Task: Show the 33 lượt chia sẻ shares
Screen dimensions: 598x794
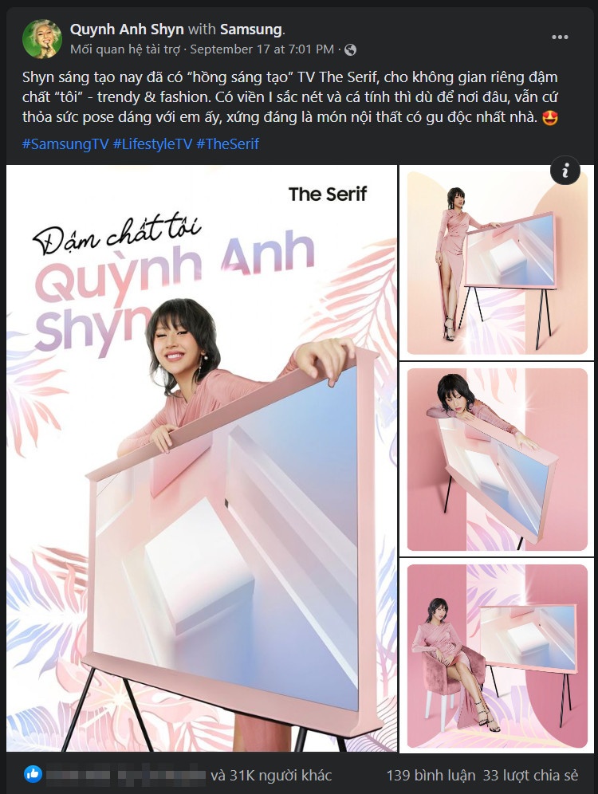Action: [530, 775]
